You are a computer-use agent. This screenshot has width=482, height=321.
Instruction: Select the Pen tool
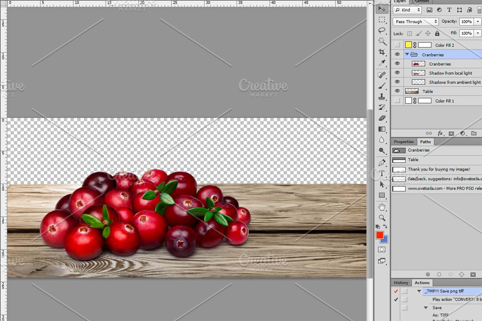point(382,163)
